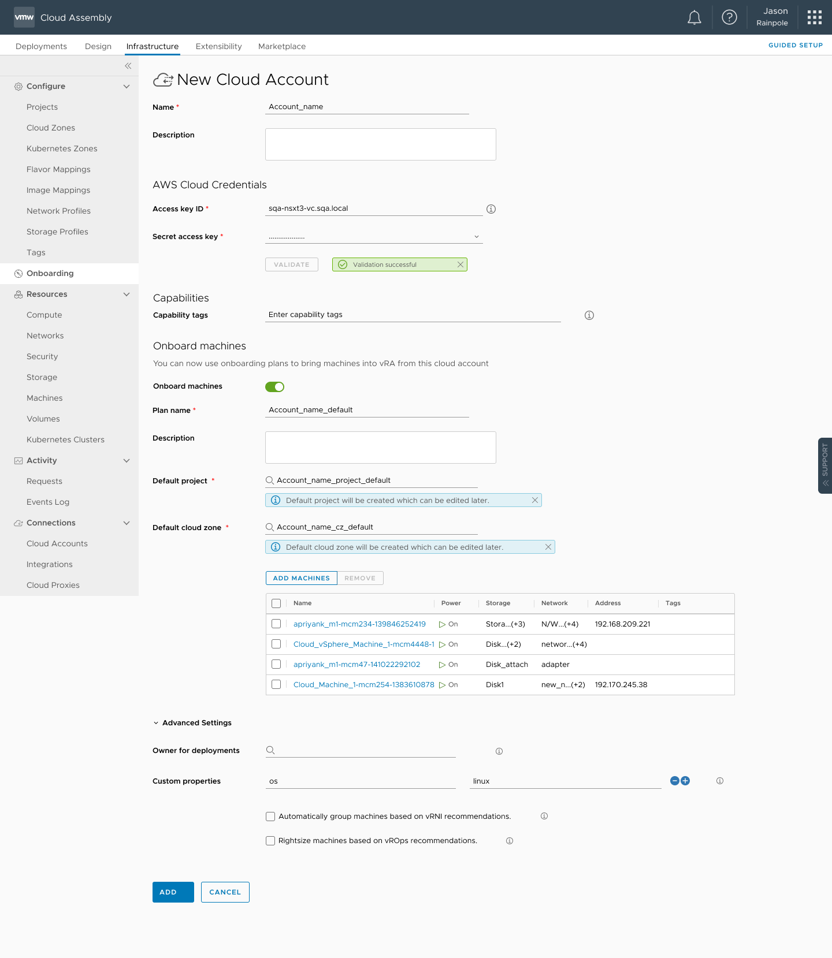Select checkbox for Cloud_vSphere_Machine_1-mcm4448-1
The height and width of the screenshot is (958, 832).
pyautogui.click(x=276, y=644)
